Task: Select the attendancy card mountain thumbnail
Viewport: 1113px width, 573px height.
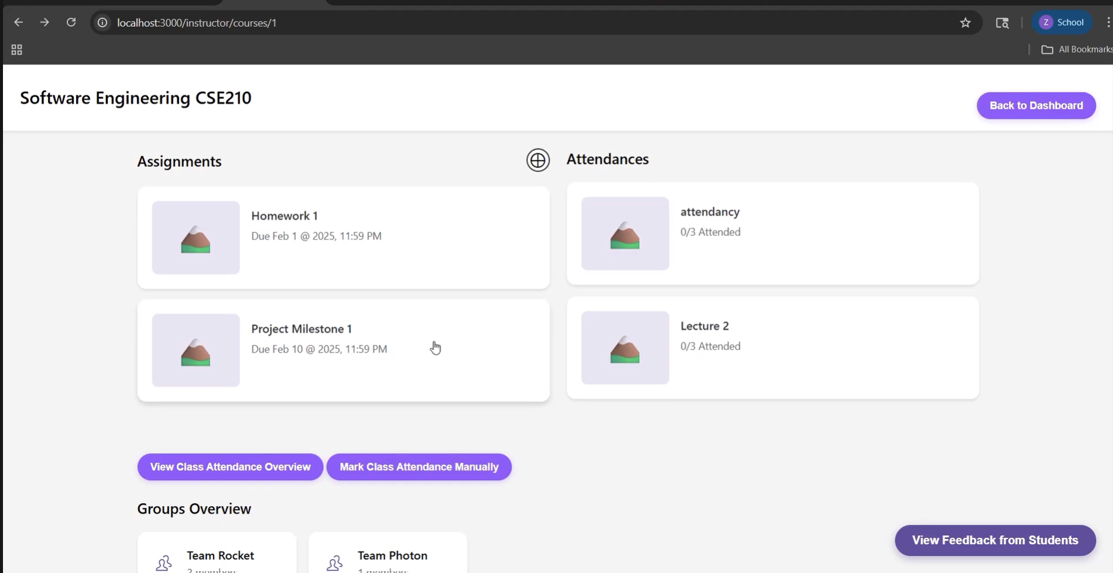Action: 624,233
